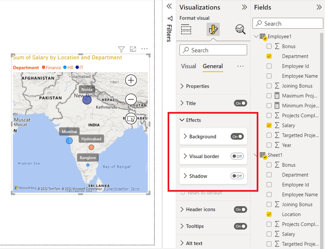The width and height of the screenshot is (325, 249).
Task: Uncheck Salary under Employee1
Action: click(269, 125)
